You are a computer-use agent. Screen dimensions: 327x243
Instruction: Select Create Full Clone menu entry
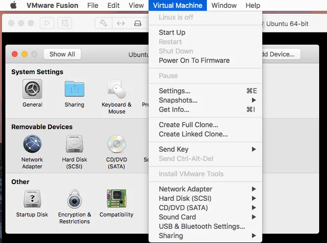click(188, 125)
